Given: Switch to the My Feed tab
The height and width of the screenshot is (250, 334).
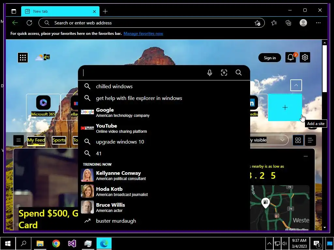Looking at the screenshot, I should click(x=36, y=140).
